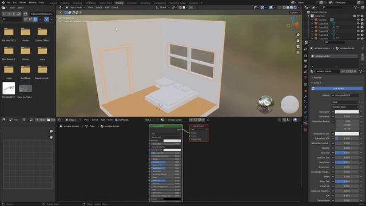Hide Cube.001 with its eye icon
366x206 pixels.
[358, 23]
